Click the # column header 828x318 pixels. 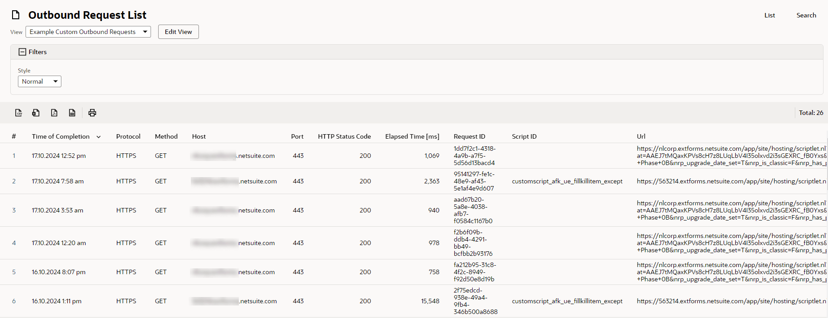coord(14,136)
